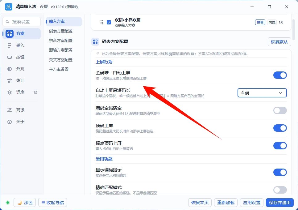Enable 精确匹配模式 switch
Screen dimensions: 298x210
tap(280, 190)
